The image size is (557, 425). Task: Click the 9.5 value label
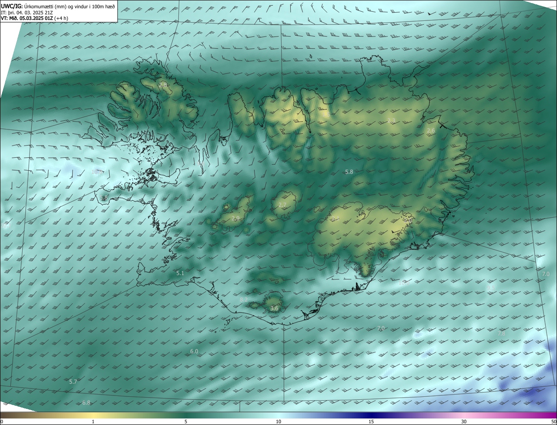(x=490, y=288)
